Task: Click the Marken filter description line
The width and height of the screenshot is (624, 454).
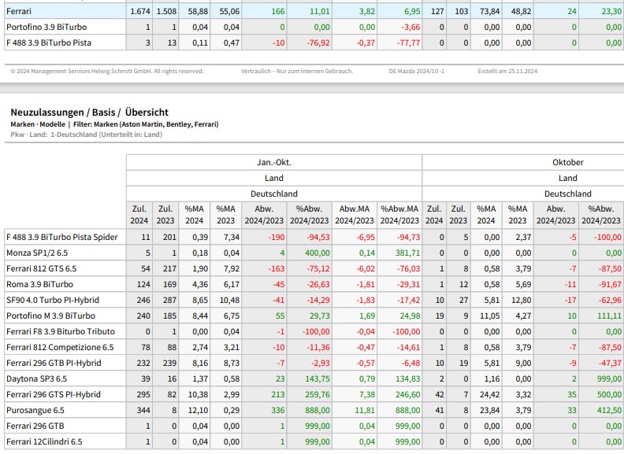Action: tap(114, 124)
